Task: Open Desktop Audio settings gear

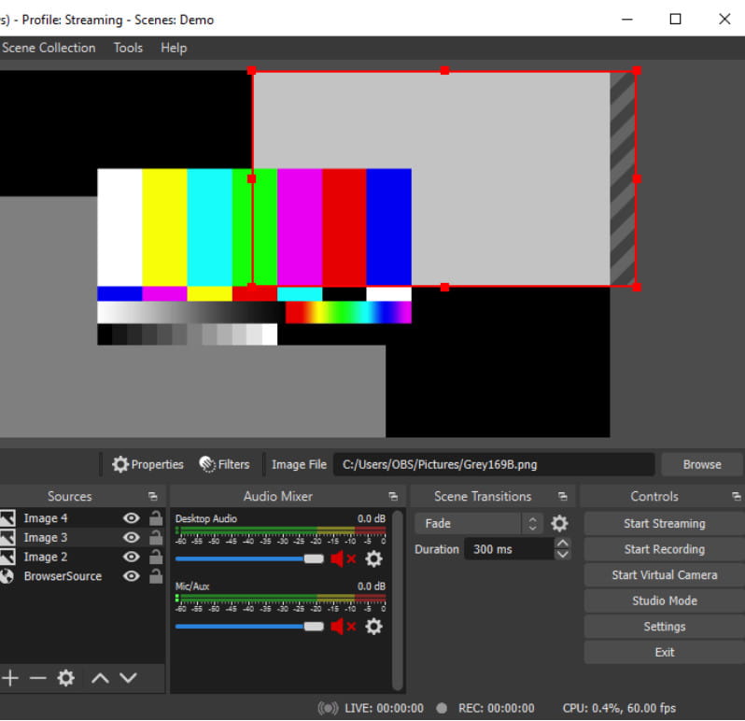Action: click(374, 558)
